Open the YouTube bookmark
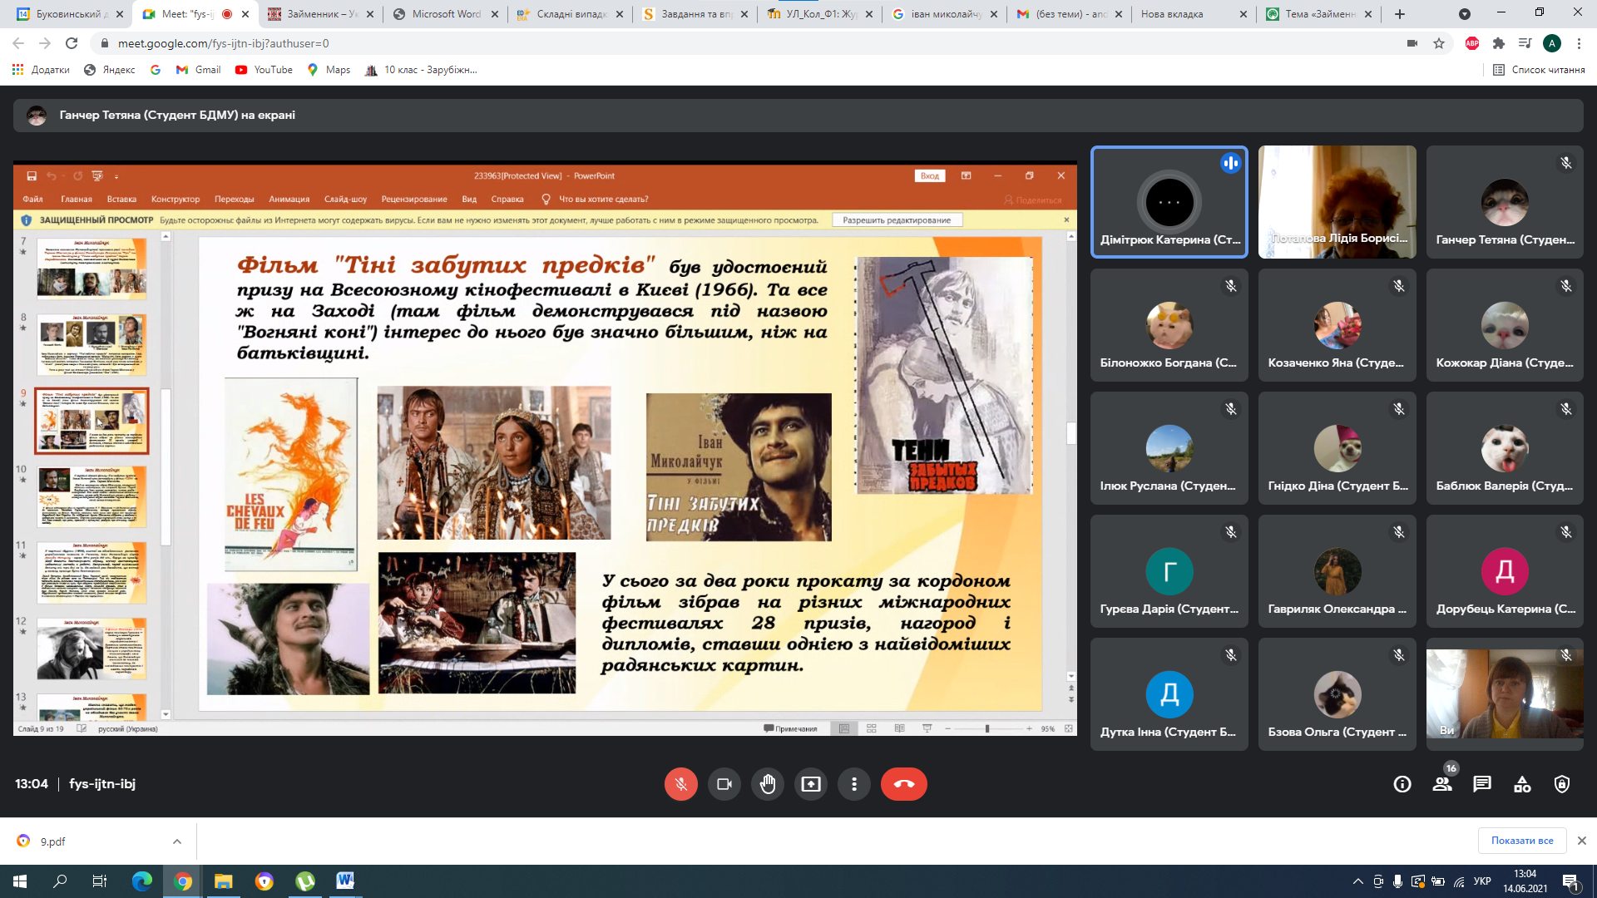 tap(264, 70)
